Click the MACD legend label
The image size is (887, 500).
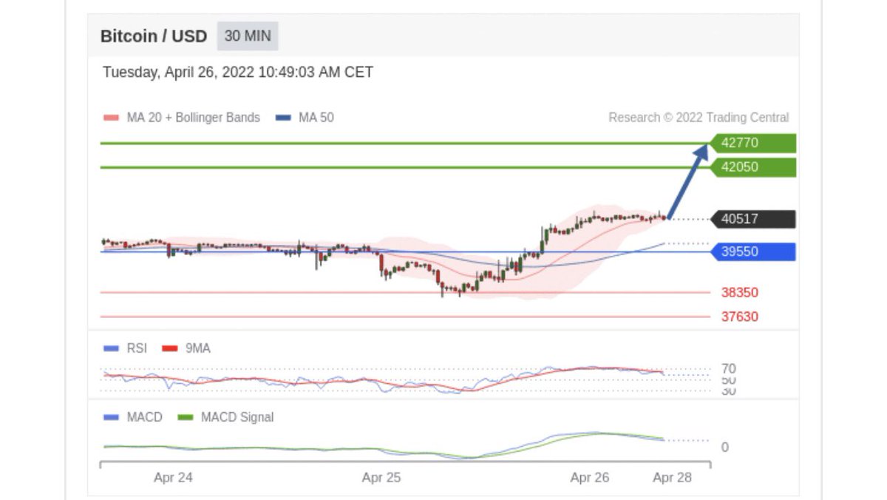pos(144,417)
